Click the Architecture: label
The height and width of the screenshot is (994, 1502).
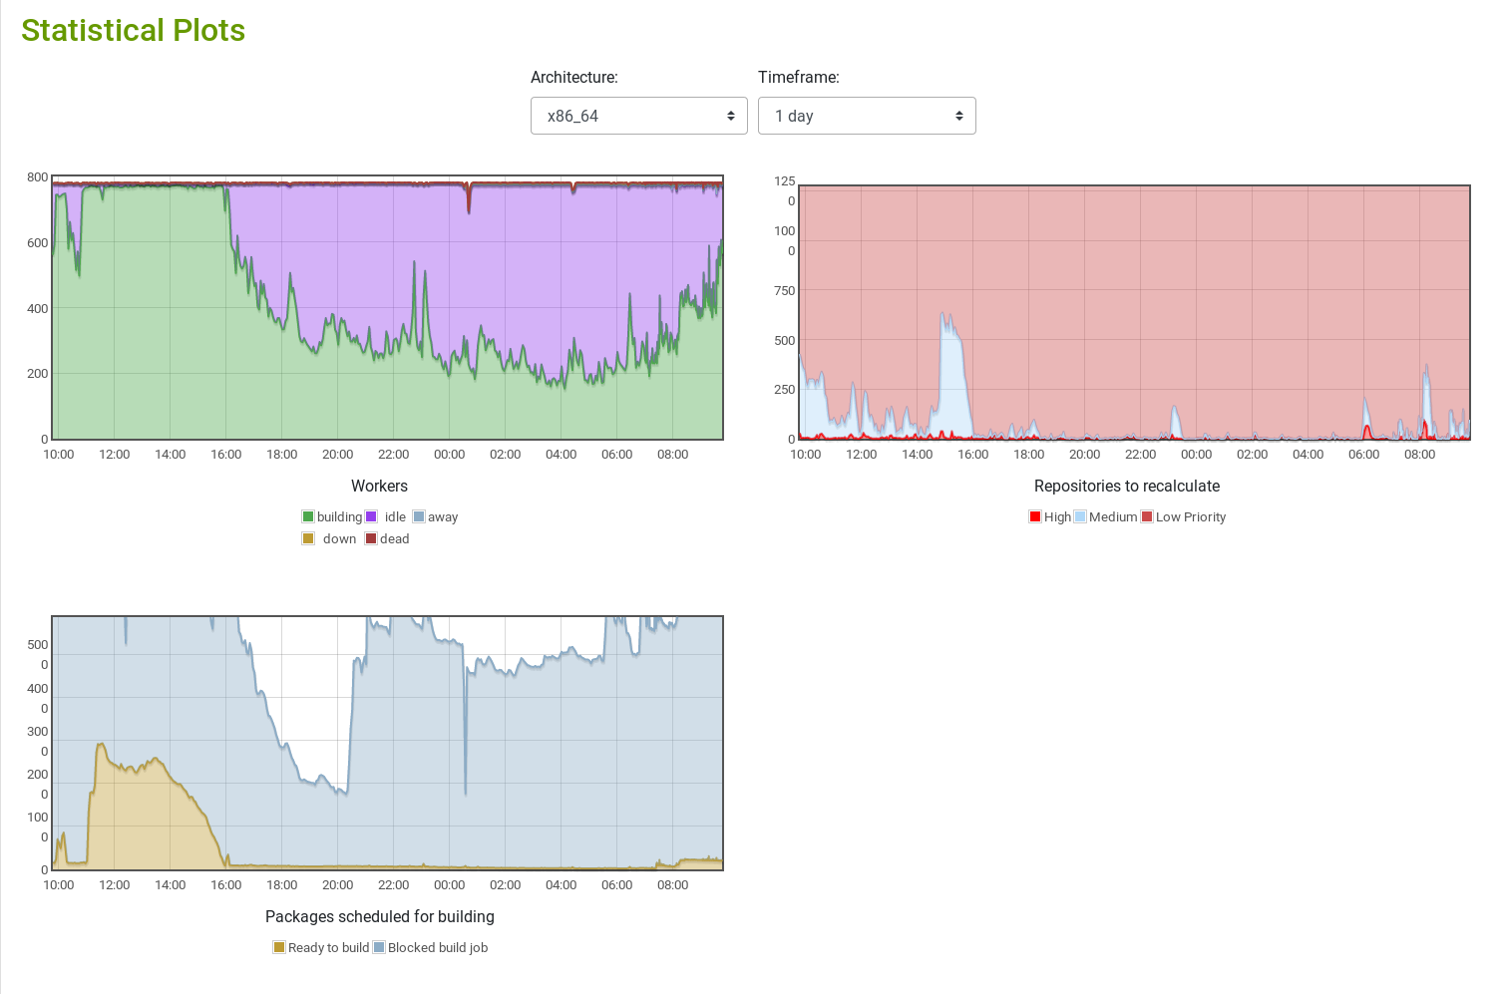[x=574, y=77]
